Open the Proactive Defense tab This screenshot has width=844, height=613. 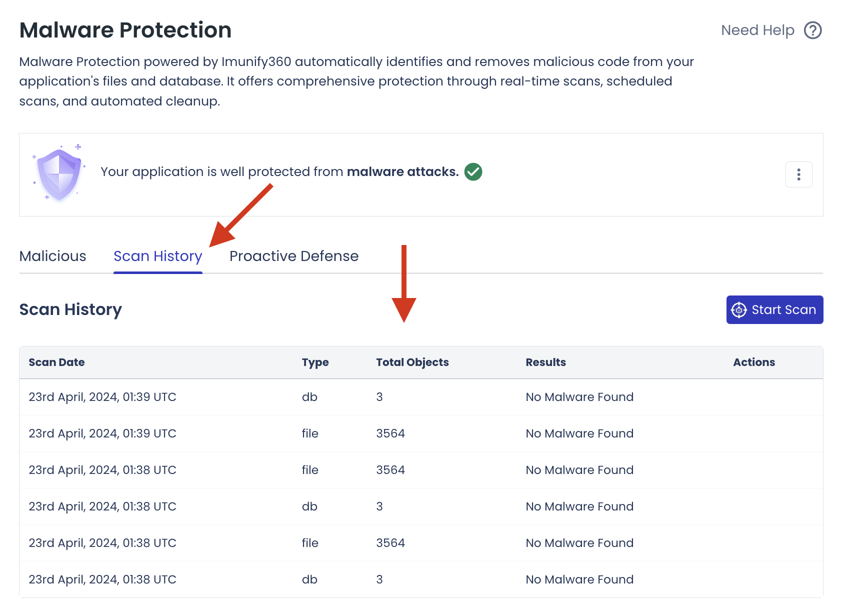pos(293,256)
